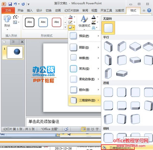The width and height of the screenshot is (153, 150).
Task: Switch to the Slides thumbnail pane tab
Action: click(x=4, y=42)
